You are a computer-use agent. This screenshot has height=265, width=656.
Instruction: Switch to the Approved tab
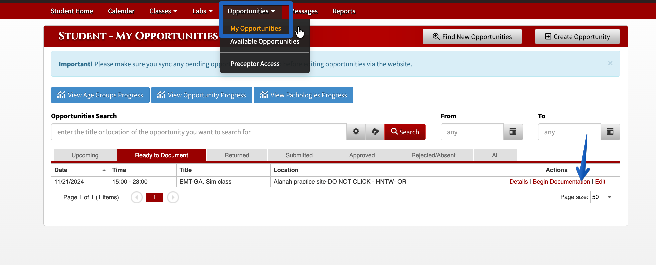tap(362, 155)
